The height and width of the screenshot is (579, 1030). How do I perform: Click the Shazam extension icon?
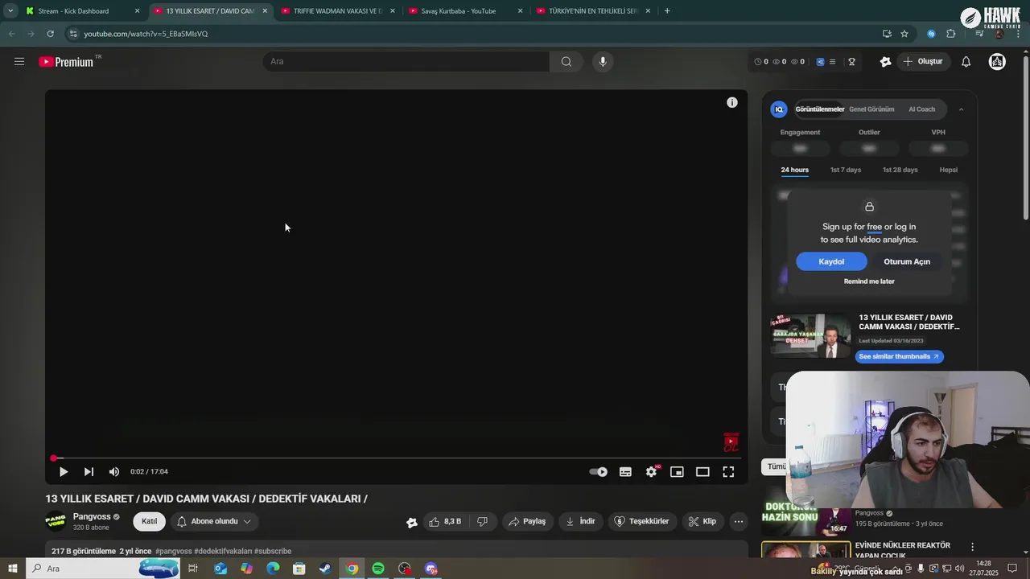coord(931,34)
